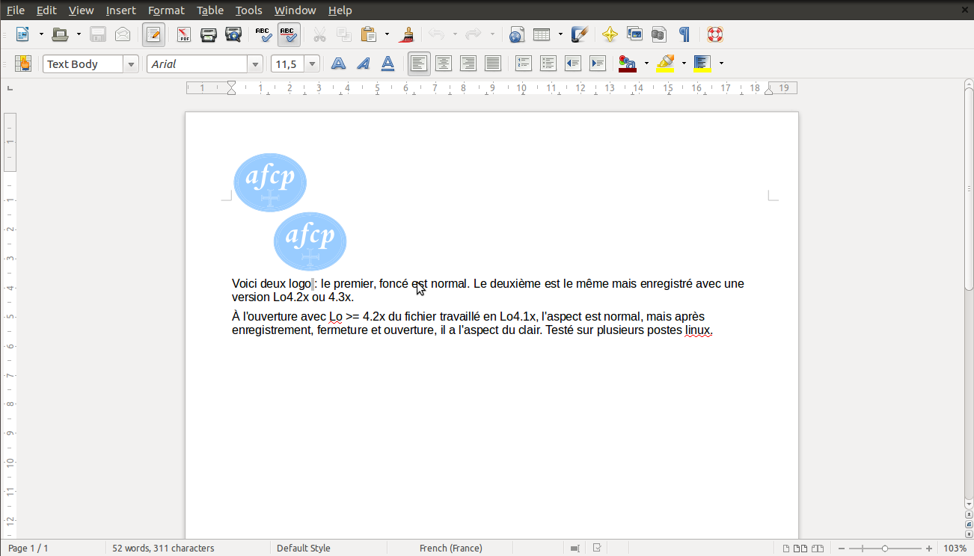Toggle AutoSpellcheck on or off

coord(288,34)
